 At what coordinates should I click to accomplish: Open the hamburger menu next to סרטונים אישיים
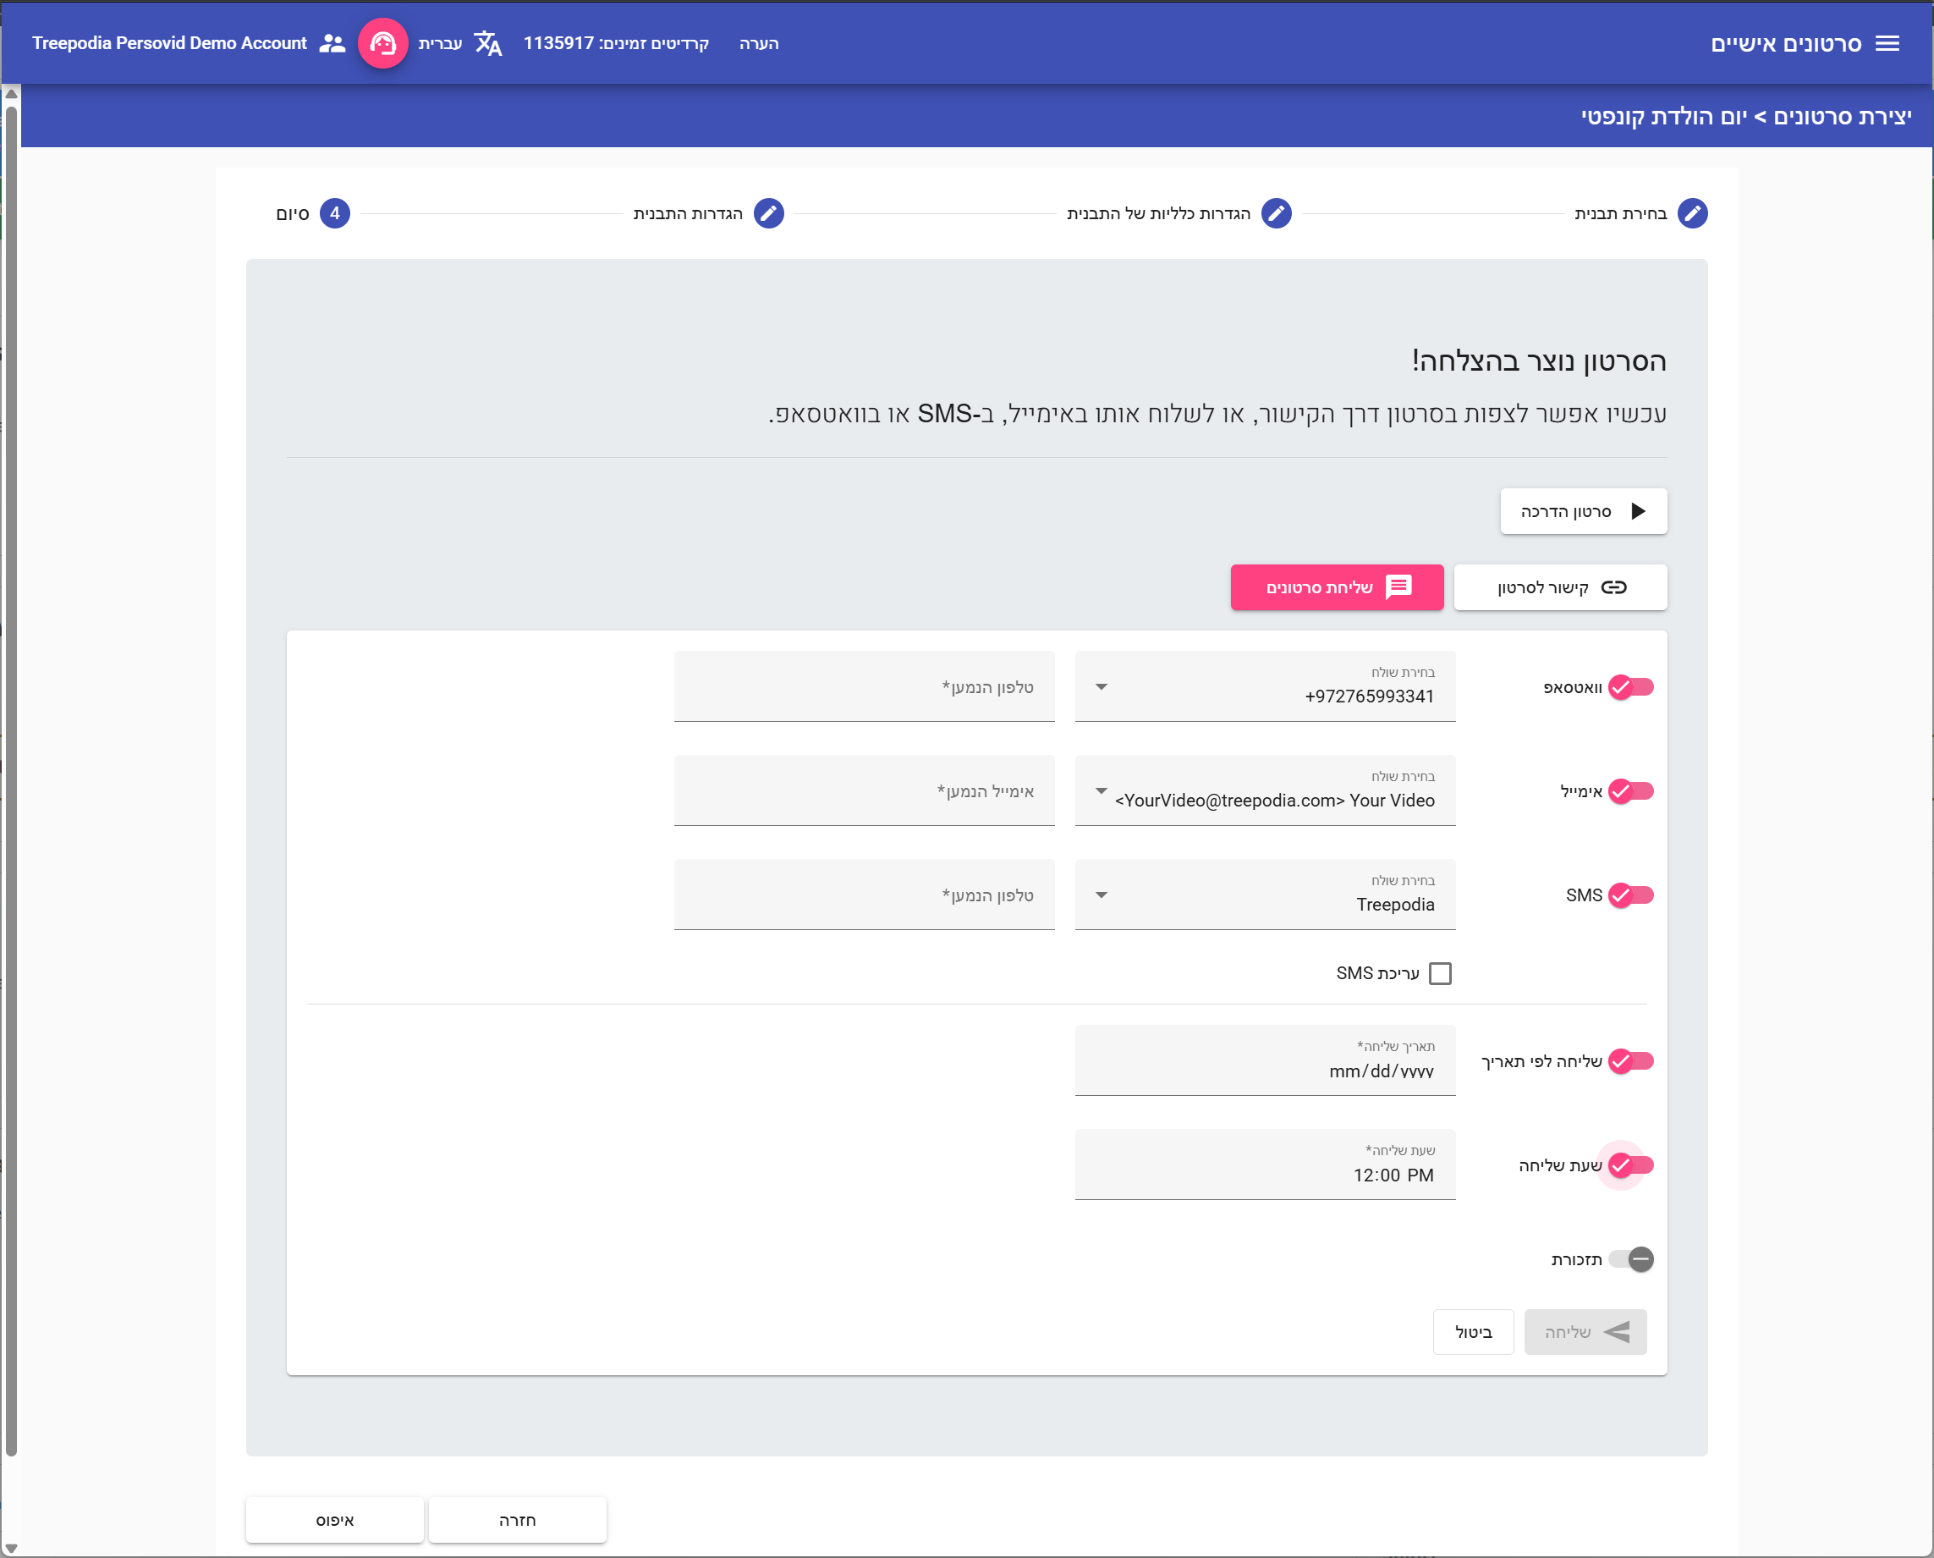click(x=1887, y=43)
